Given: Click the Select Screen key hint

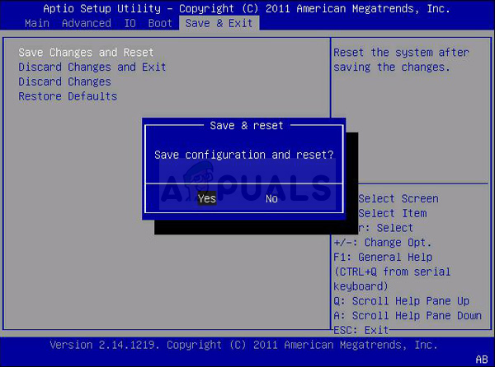Looking at the screenshot, I should click(398, 198).
